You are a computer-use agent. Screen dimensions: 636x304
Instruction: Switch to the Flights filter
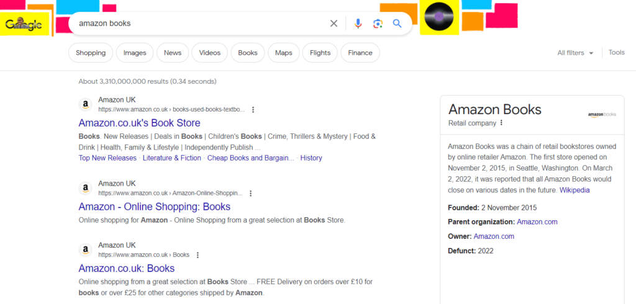pos(320,53)
